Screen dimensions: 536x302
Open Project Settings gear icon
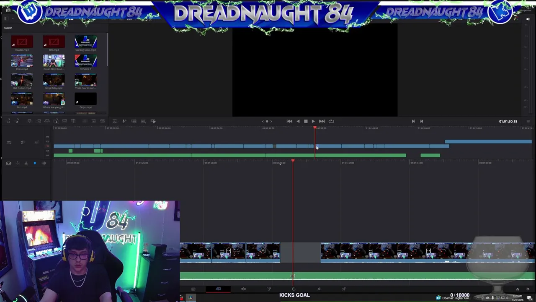528,289
